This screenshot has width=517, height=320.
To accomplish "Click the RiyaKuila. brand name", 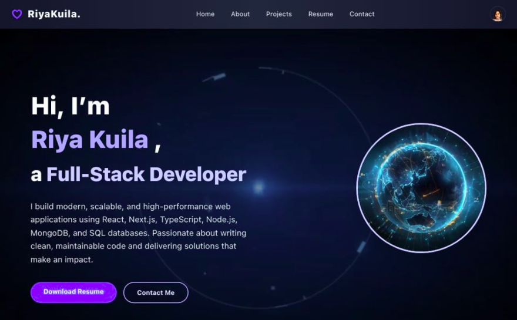I will click(54, 14).
